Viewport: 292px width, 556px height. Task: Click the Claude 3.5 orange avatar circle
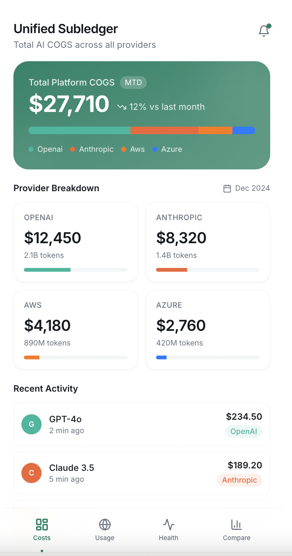(x=31, y=473)
